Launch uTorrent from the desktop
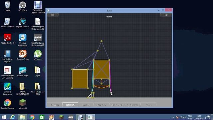The image size is (213, 120). point(38,55)
